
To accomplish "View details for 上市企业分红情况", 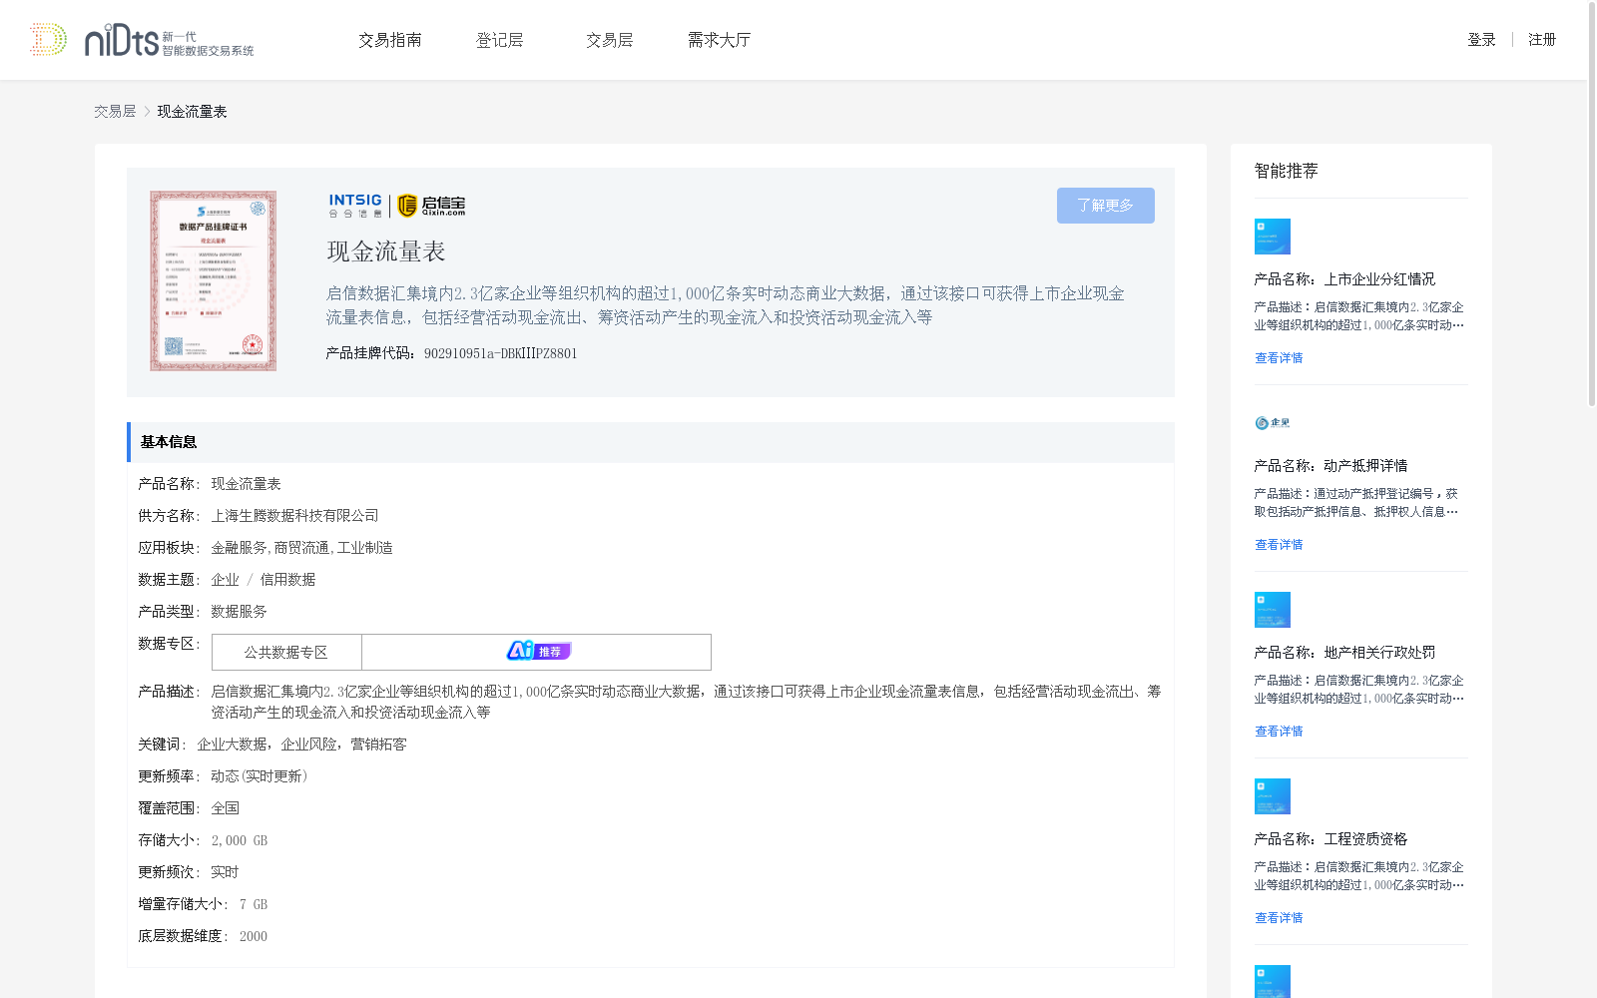I will [x=1279, y=358].
